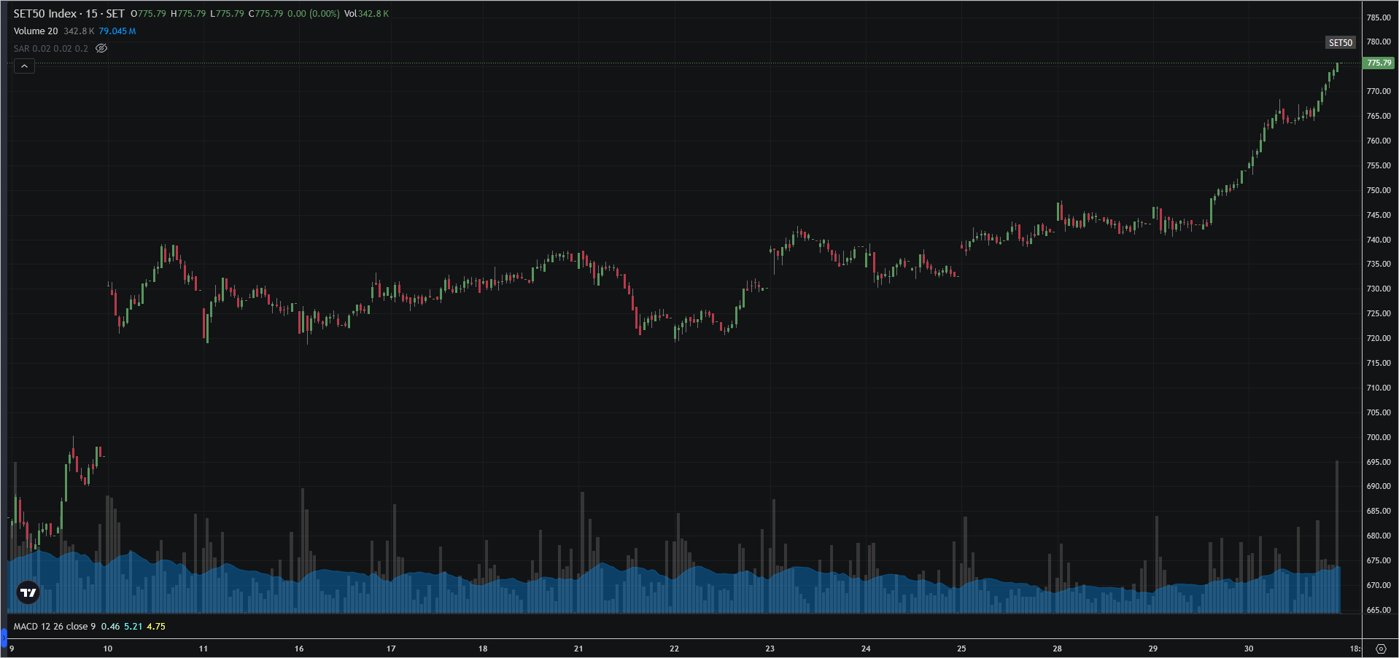Click the 0.00 (0.00%) change value
Viewport: 1399px width, 658px height.
(x=314, y=14)
